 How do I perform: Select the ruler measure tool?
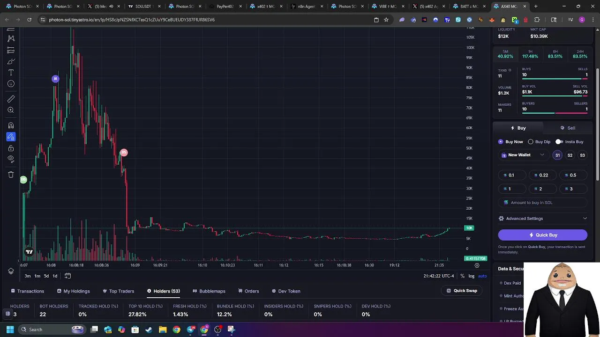(11, 99)
